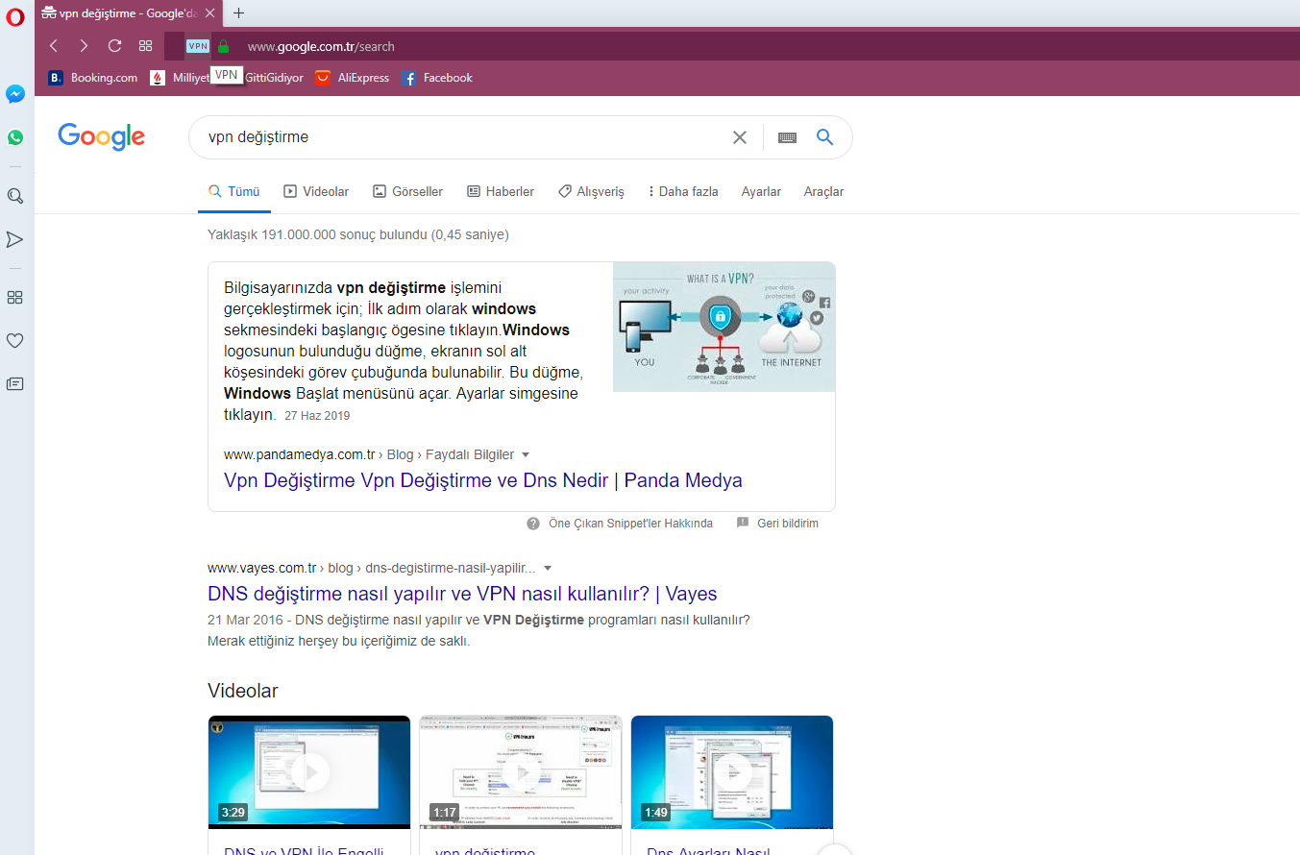Clear the search query with X

pos(740,137)
